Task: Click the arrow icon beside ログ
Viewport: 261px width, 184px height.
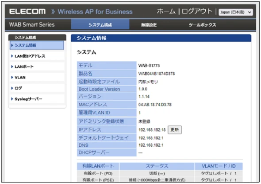Action: (12, 88)
